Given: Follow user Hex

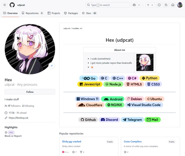Looking at the screenshot, I should pyautogui.click(x=30, y=92).
